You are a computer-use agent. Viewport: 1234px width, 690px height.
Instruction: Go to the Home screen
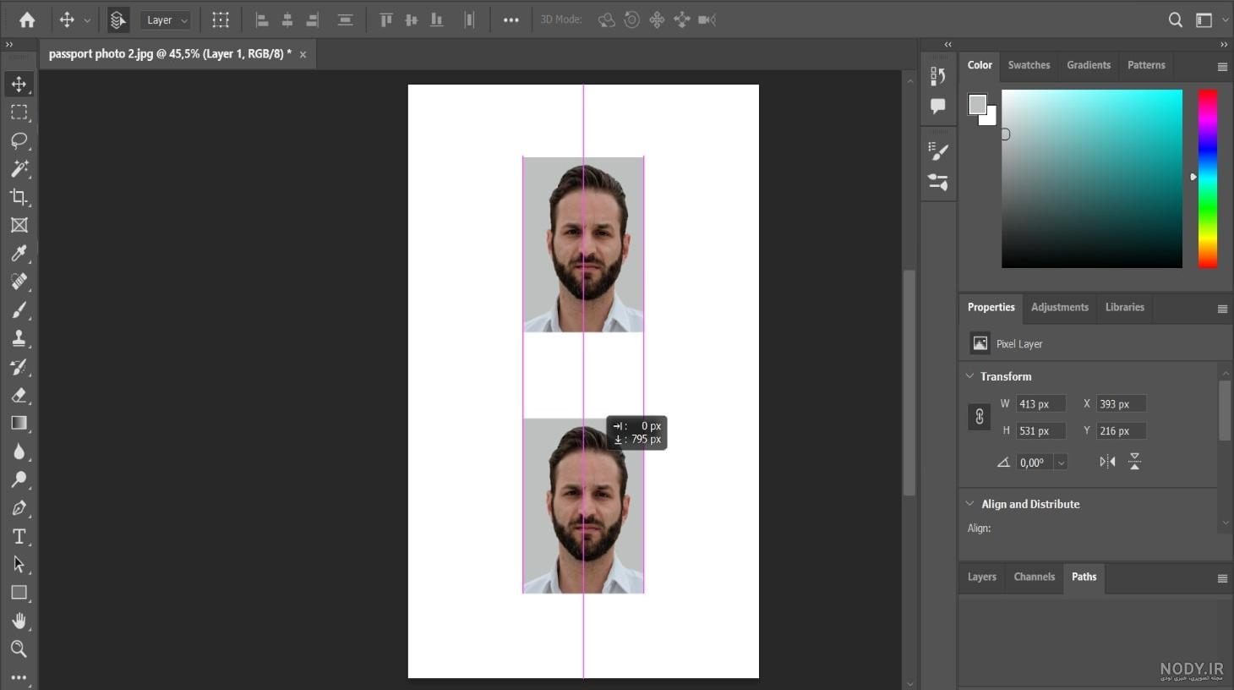point(27,19)
